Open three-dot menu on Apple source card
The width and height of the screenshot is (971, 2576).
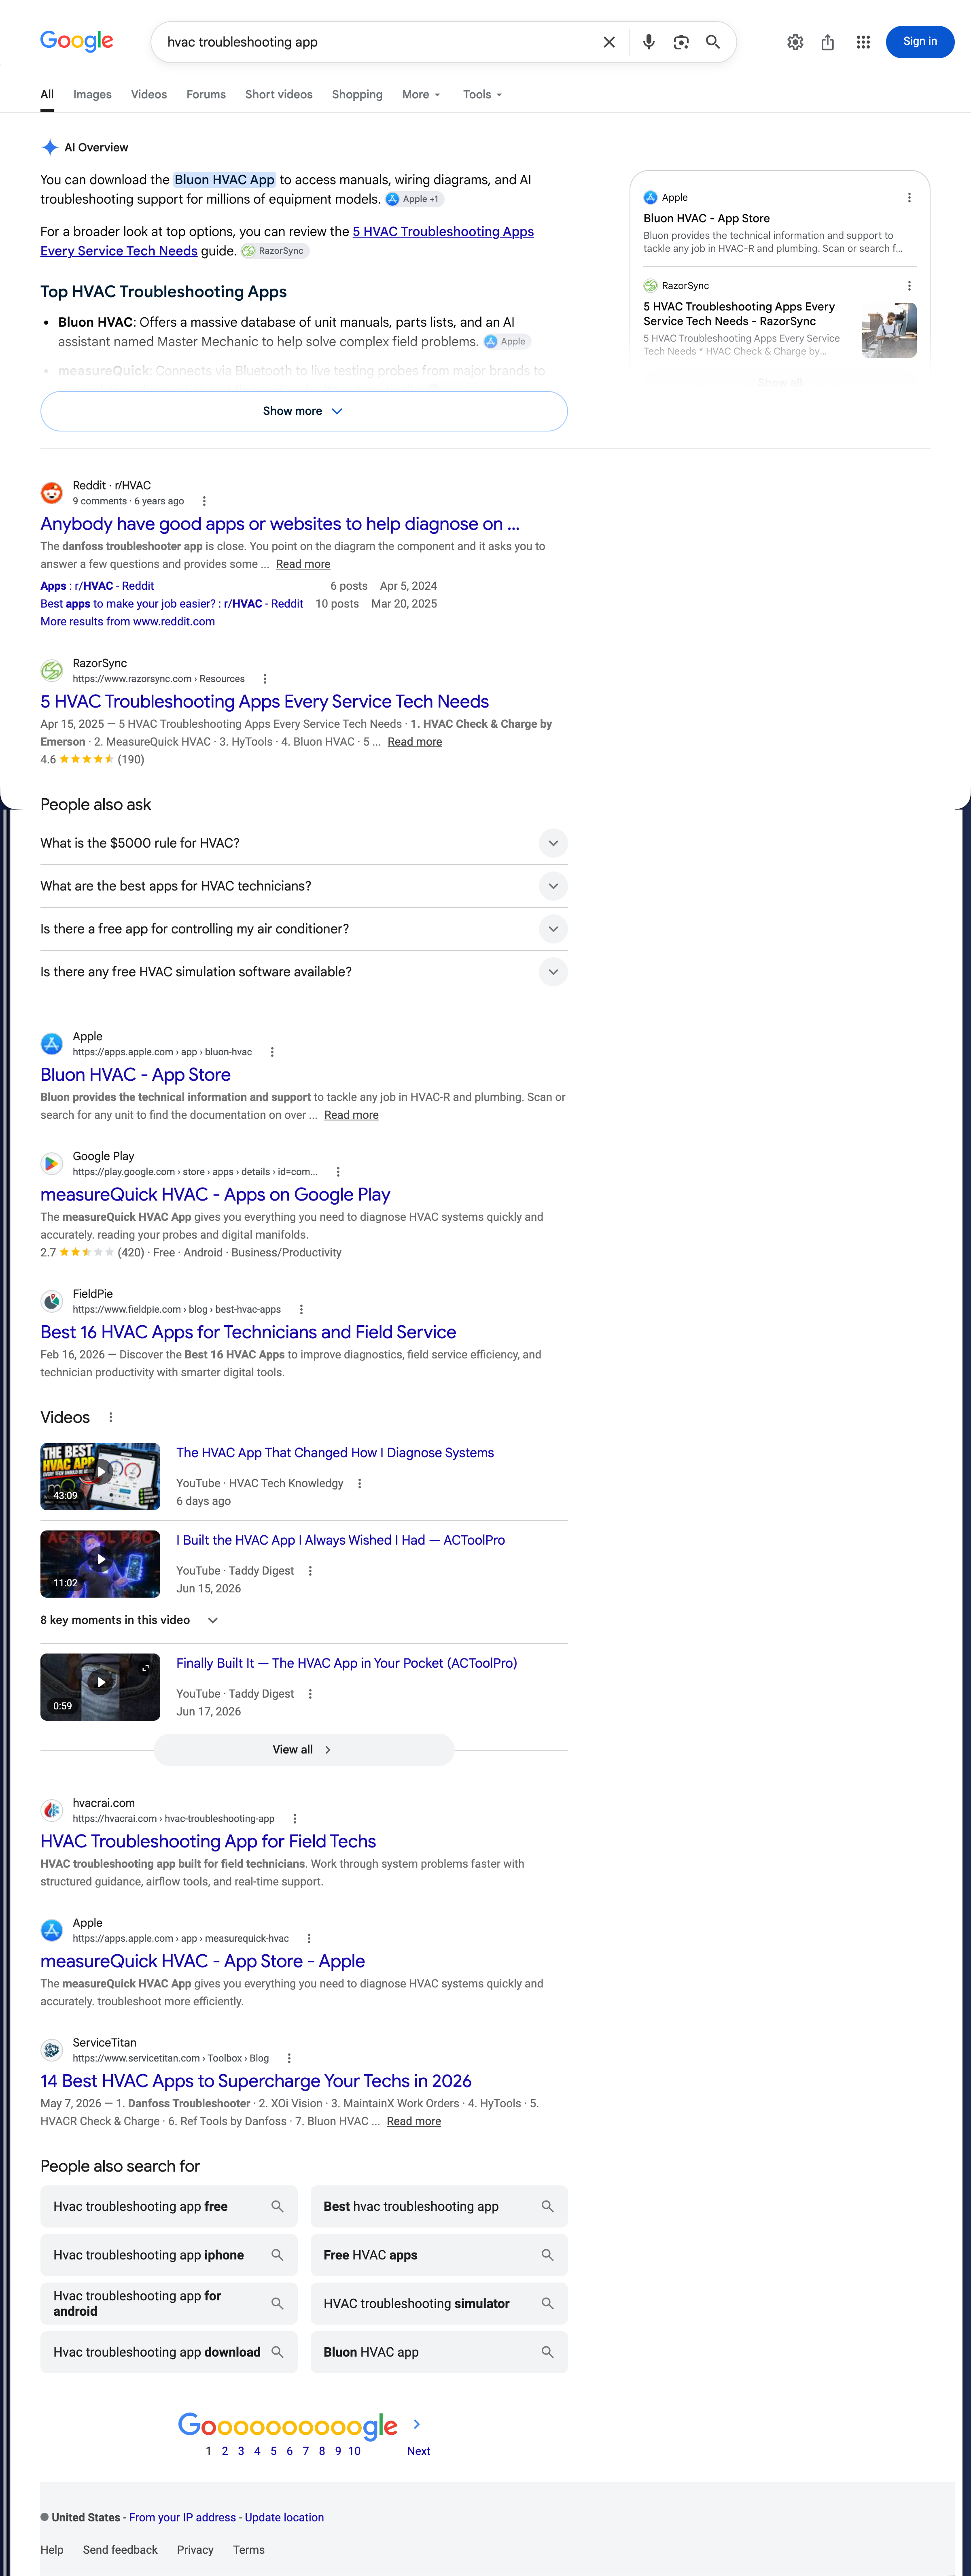909,198
